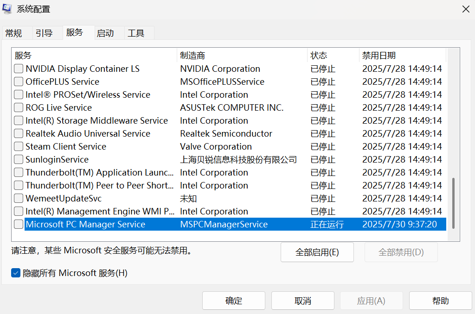
Task: Sort by the 状态 column header
Action: [333, 56]
